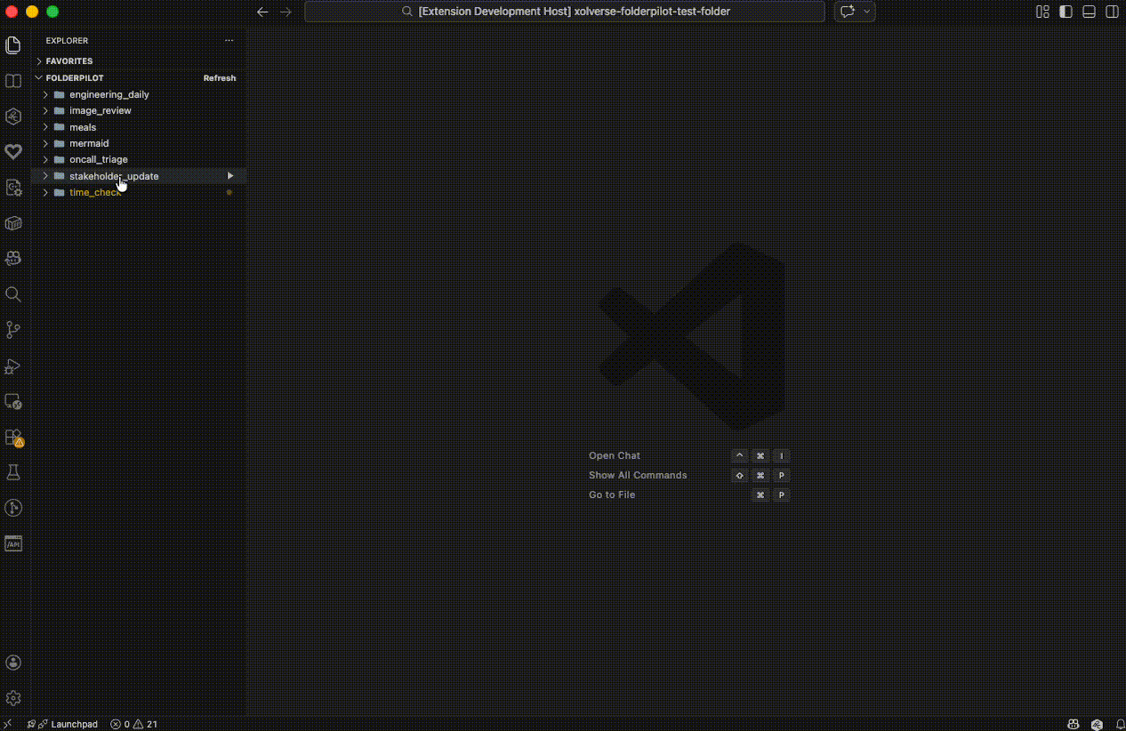The height and width of the screenshot is (731, 1126).
Task: Select the meals folder name
Action: (x=83, y=127)
